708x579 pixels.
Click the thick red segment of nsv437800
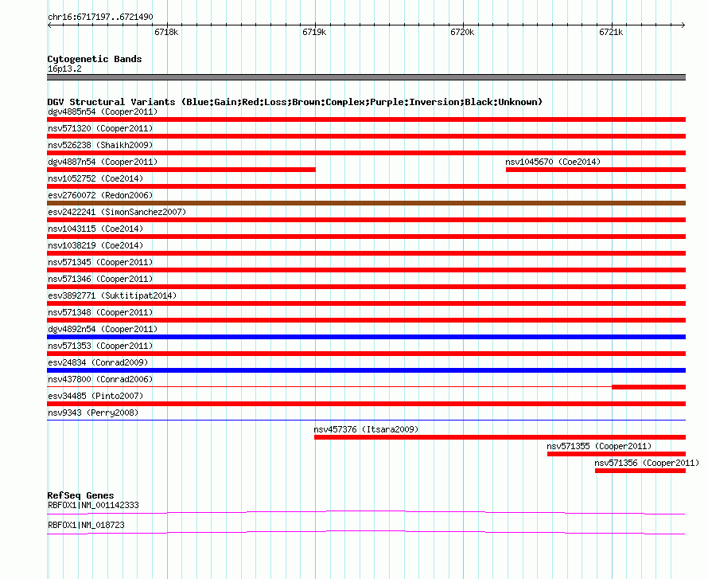click(649, 387)
